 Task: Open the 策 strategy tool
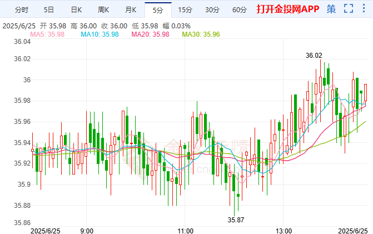(331, 9)
